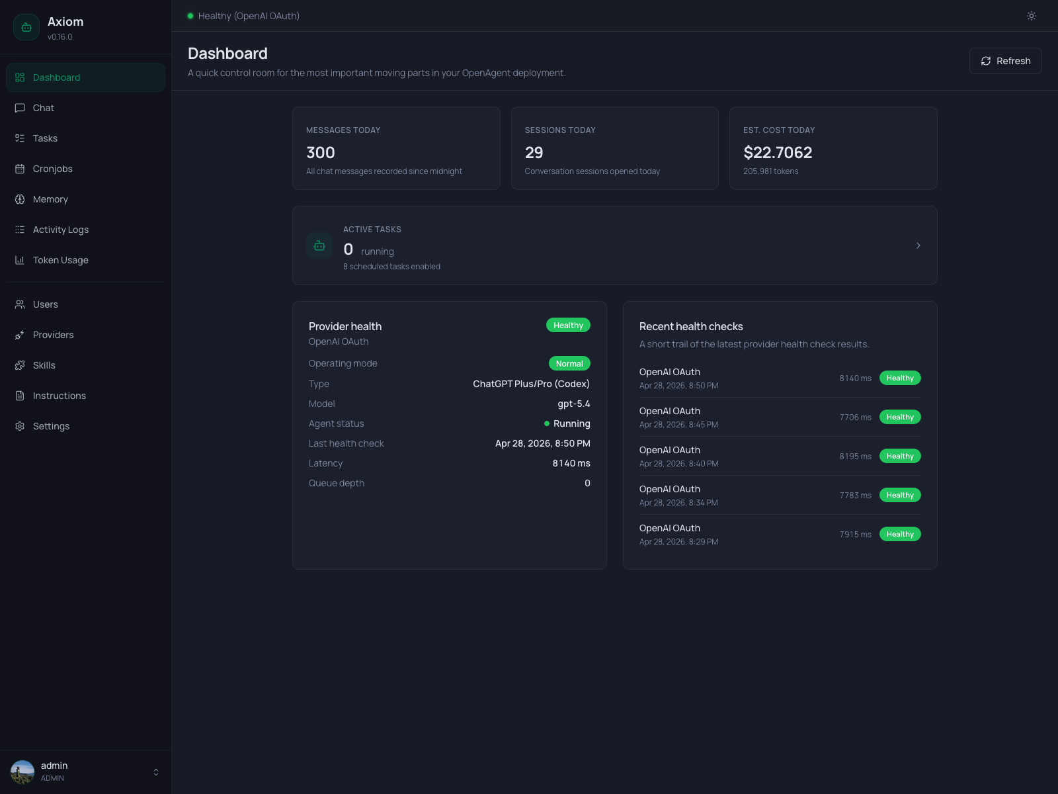Open Settings from the sidebar

(51, 426)
